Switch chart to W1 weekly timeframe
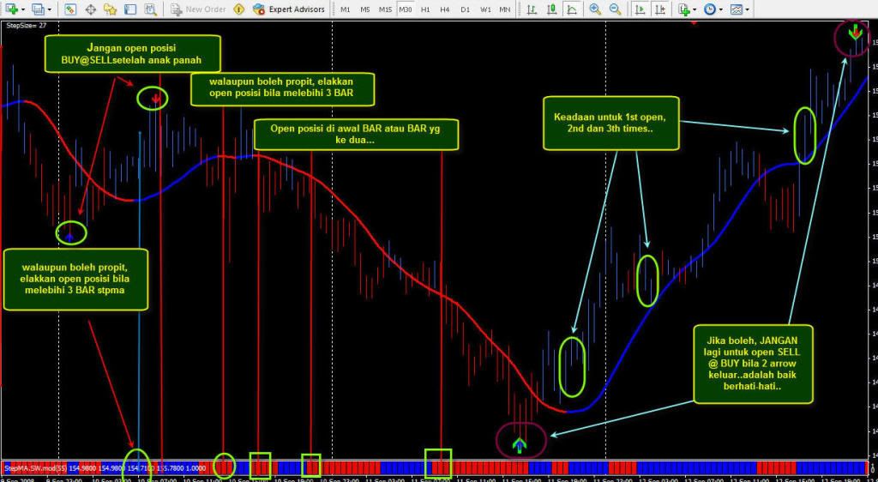The height and width of the screenshot is (482, 878). (x=485, y=9)
